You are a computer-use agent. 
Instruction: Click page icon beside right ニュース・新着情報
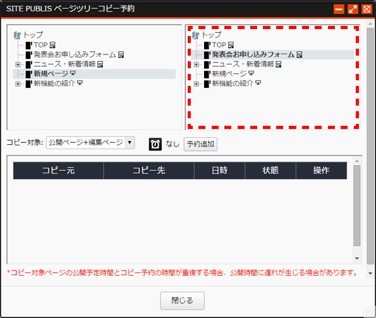pyautogui.click(x=207, y=64)
